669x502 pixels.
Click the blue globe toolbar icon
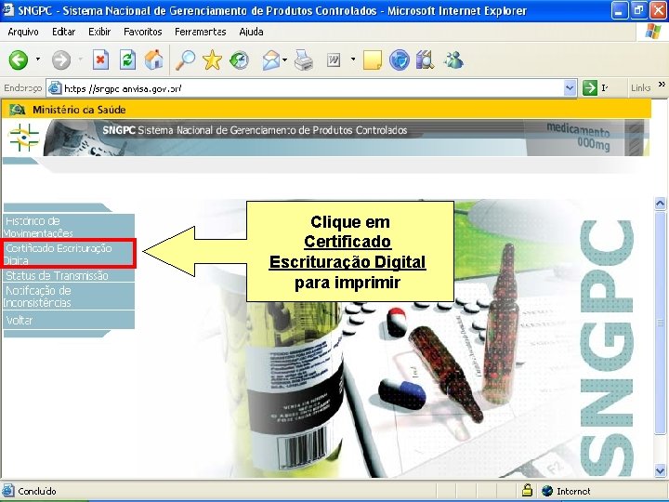[400, 60]
